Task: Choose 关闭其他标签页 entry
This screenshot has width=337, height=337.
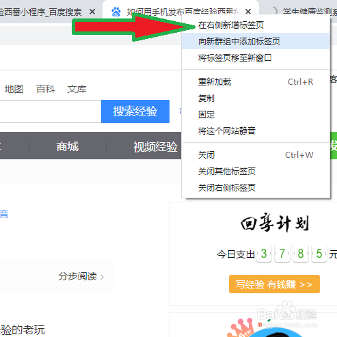Action: click(x=256, y=172)
